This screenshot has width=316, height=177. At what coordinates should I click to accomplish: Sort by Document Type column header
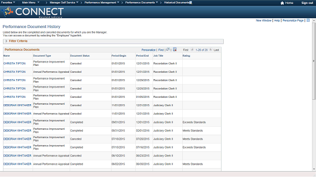tap(42, 56)
